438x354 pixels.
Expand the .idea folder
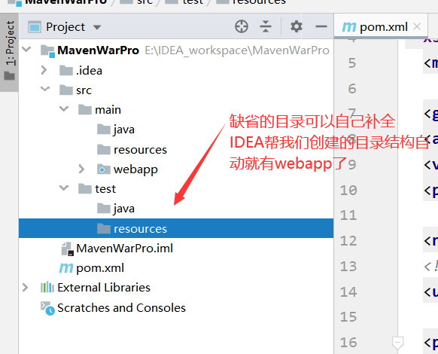(44, 70)
